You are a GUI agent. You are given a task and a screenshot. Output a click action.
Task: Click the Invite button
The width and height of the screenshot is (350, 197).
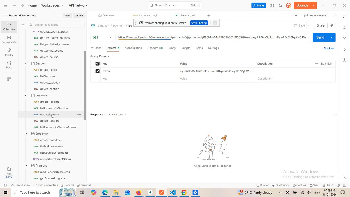tap(258, 5)
